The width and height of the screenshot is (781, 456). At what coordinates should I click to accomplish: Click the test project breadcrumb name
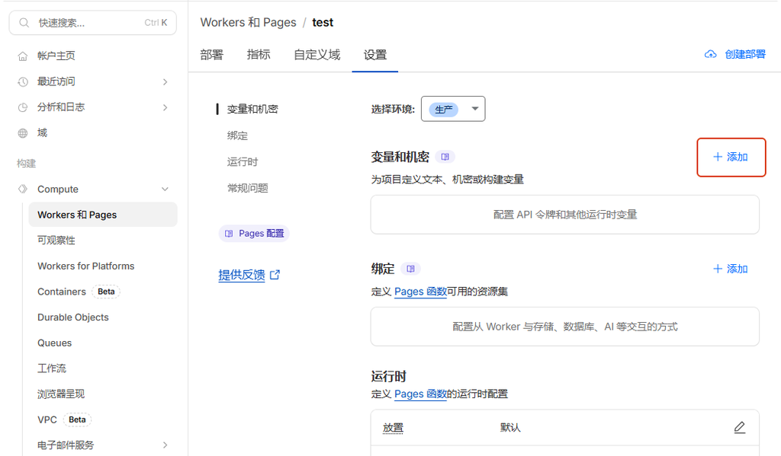tap(323, 22)
